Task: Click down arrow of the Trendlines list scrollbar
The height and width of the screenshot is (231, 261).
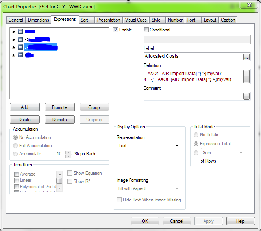Action: point(59,188)
